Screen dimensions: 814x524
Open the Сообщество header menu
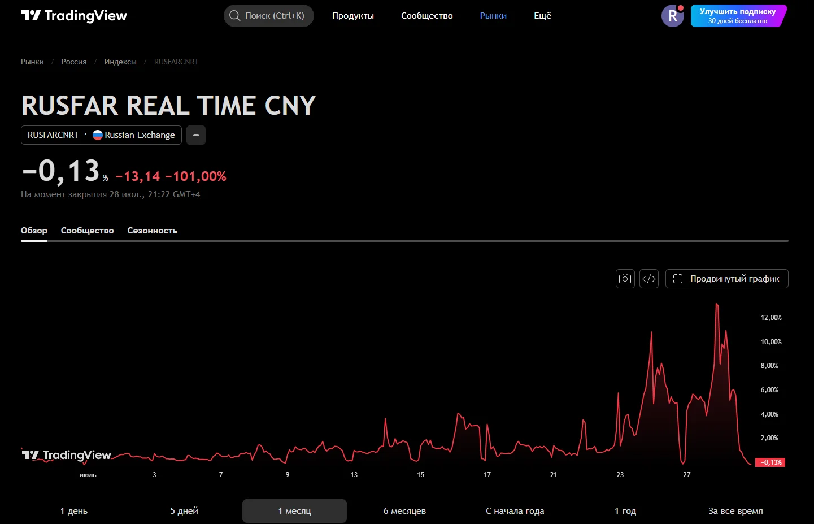coord(427,16)
